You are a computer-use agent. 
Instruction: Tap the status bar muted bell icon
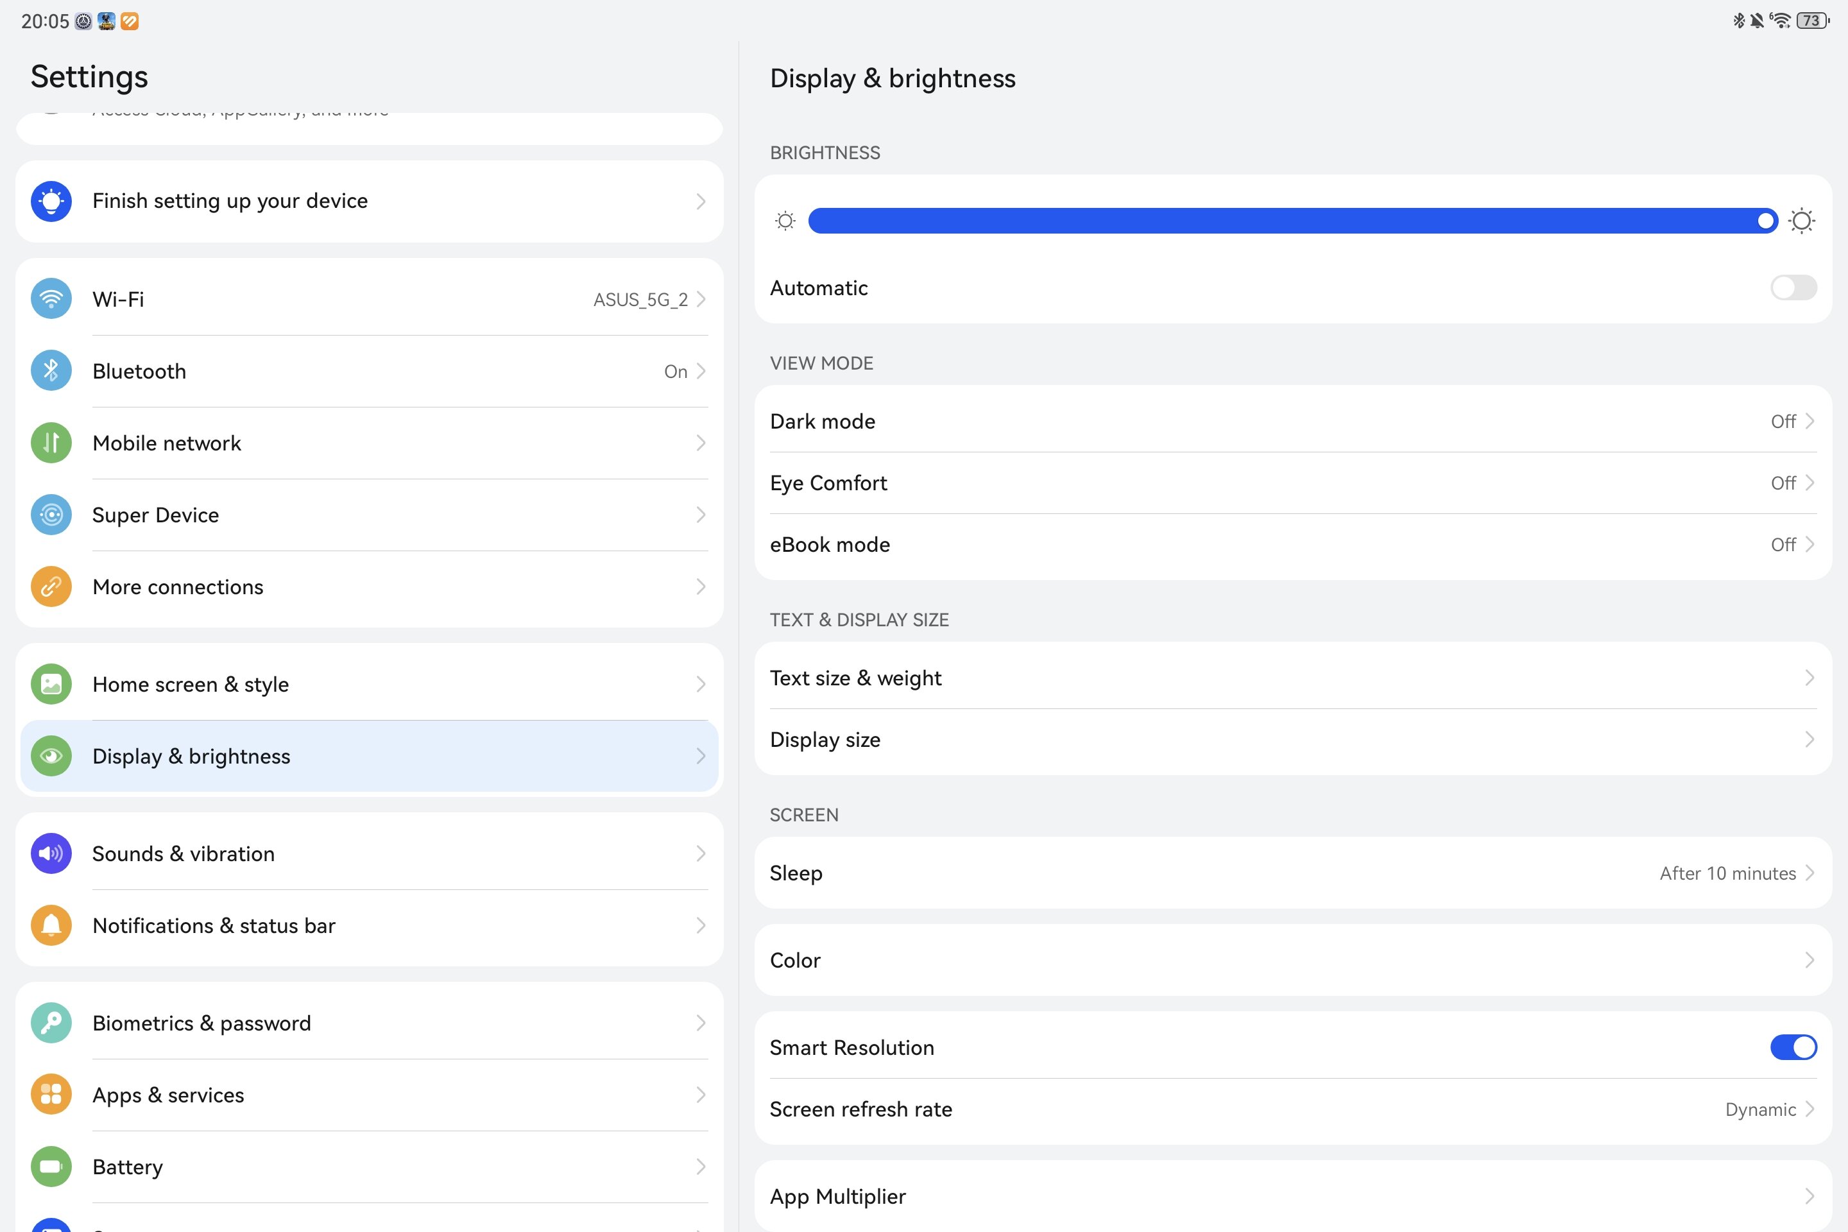pos(1757,21)
